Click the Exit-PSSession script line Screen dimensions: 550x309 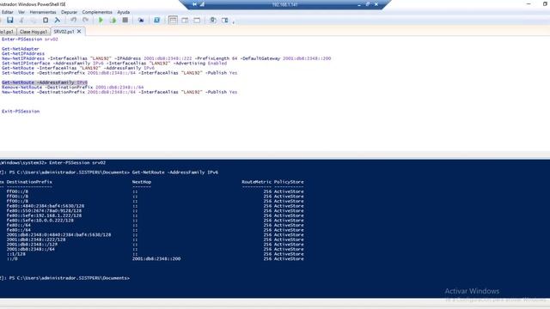tap(21, 112)
